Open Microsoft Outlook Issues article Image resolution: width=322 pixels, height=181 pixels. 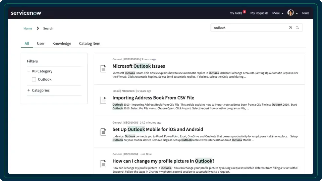[139, 66]
